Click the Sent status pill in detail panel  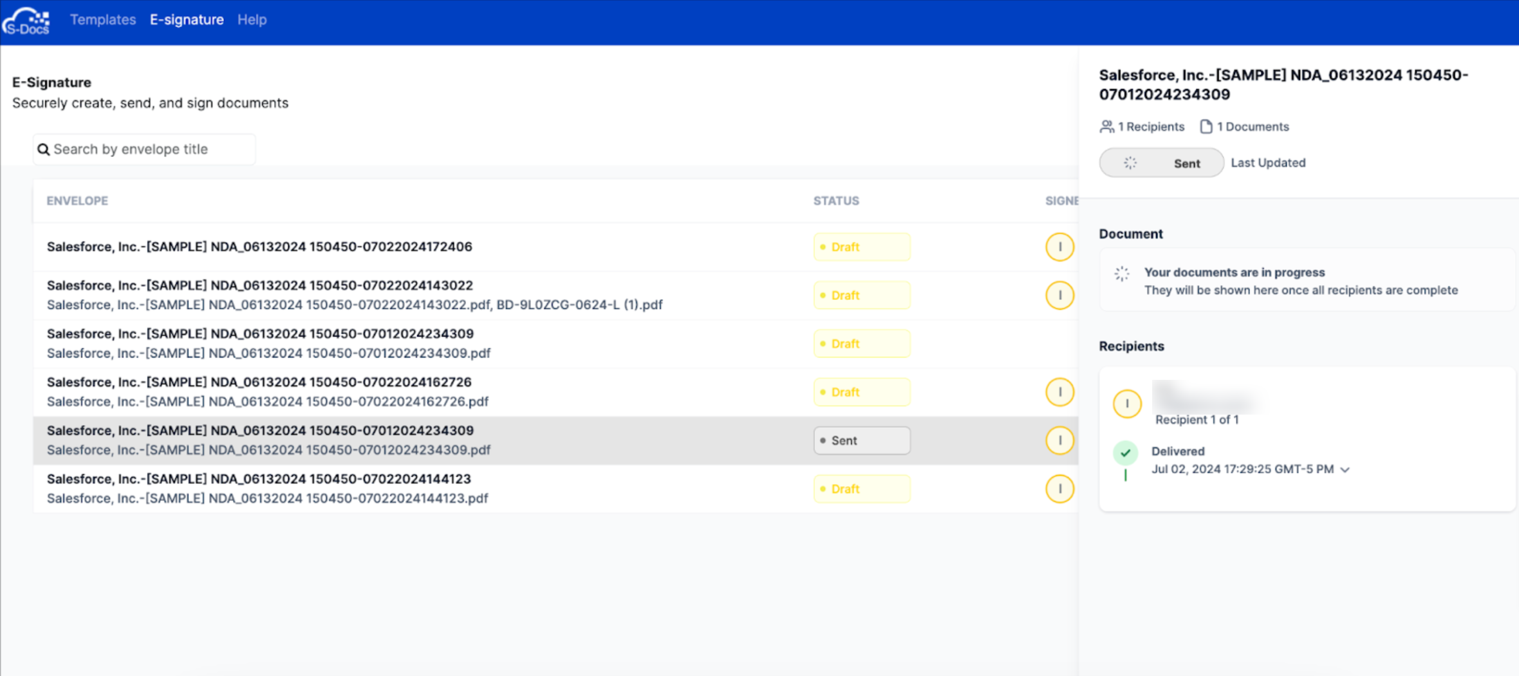click(1162, 163)
